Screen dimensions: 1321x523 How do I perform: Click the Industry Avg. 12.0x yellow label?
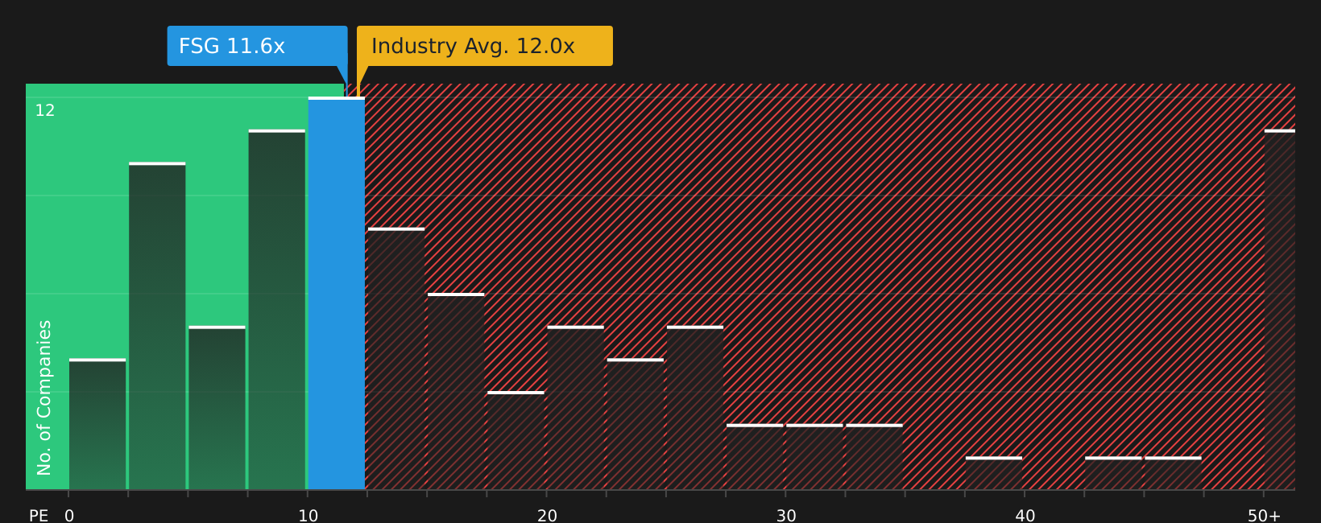(x=485, y=46)
